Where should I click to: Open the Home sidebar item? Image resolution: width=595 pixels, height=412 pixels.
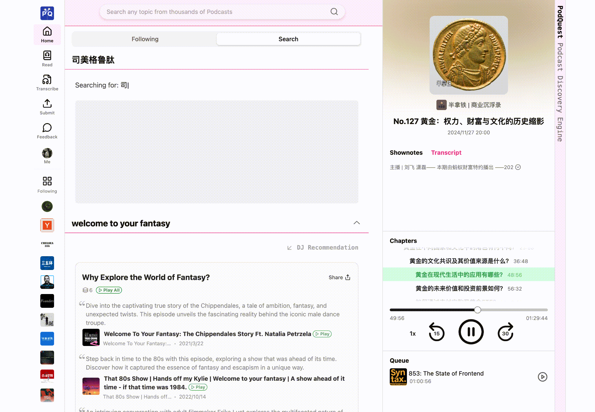coord(47,35)
